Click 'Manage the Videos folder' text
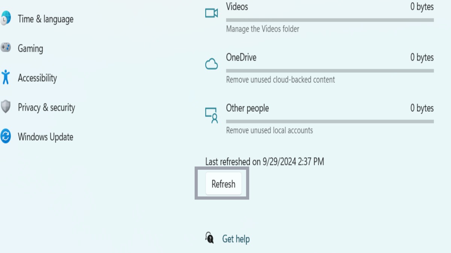 tap(263, 29)
